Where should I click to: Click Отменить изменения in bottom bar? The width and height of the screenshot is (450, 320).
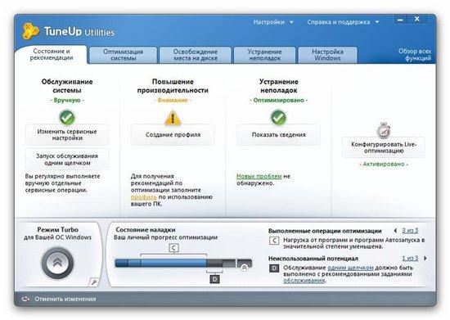click(65, 299)
